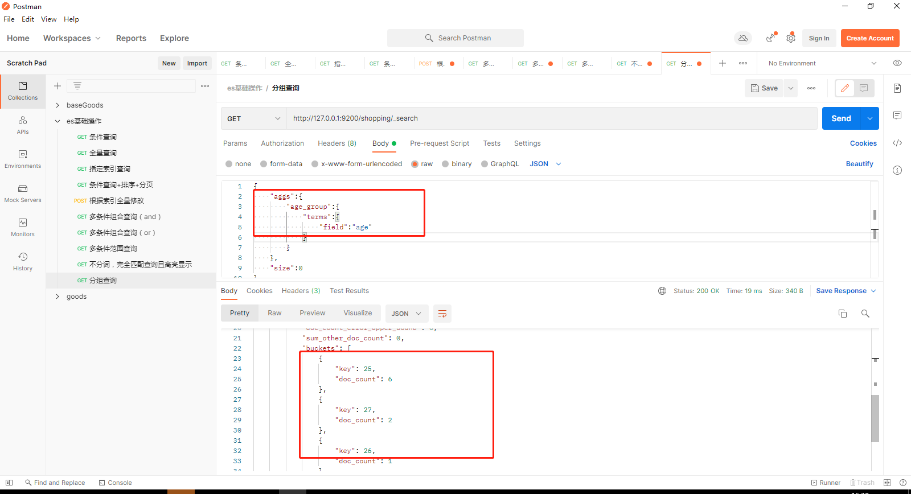Click the Sign In button
Image resolution: width=911 pixels, height=494 pixels.
(x=819, y=38)
